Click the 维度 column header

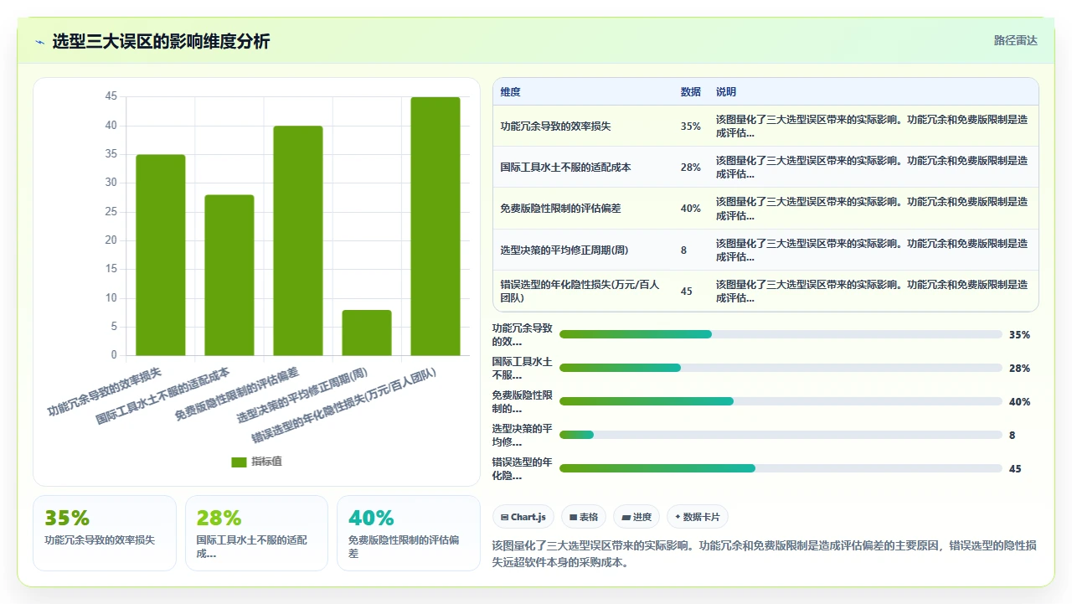[x=510, y=92]
